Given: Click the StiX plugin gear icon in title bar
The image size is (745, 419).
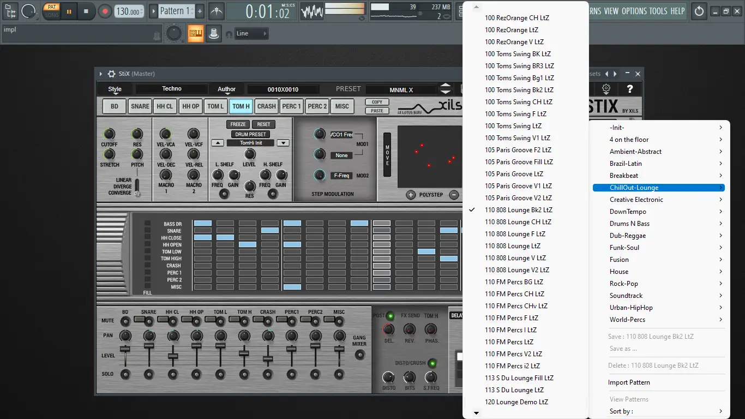Looking at the screenshot, I should [111, 74].
